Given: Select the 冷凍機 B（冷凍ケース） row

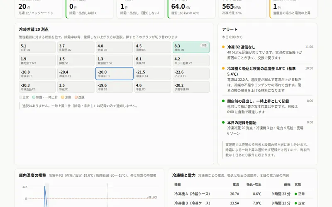Looking at the screenshot, I should click(x=242, y=203).
